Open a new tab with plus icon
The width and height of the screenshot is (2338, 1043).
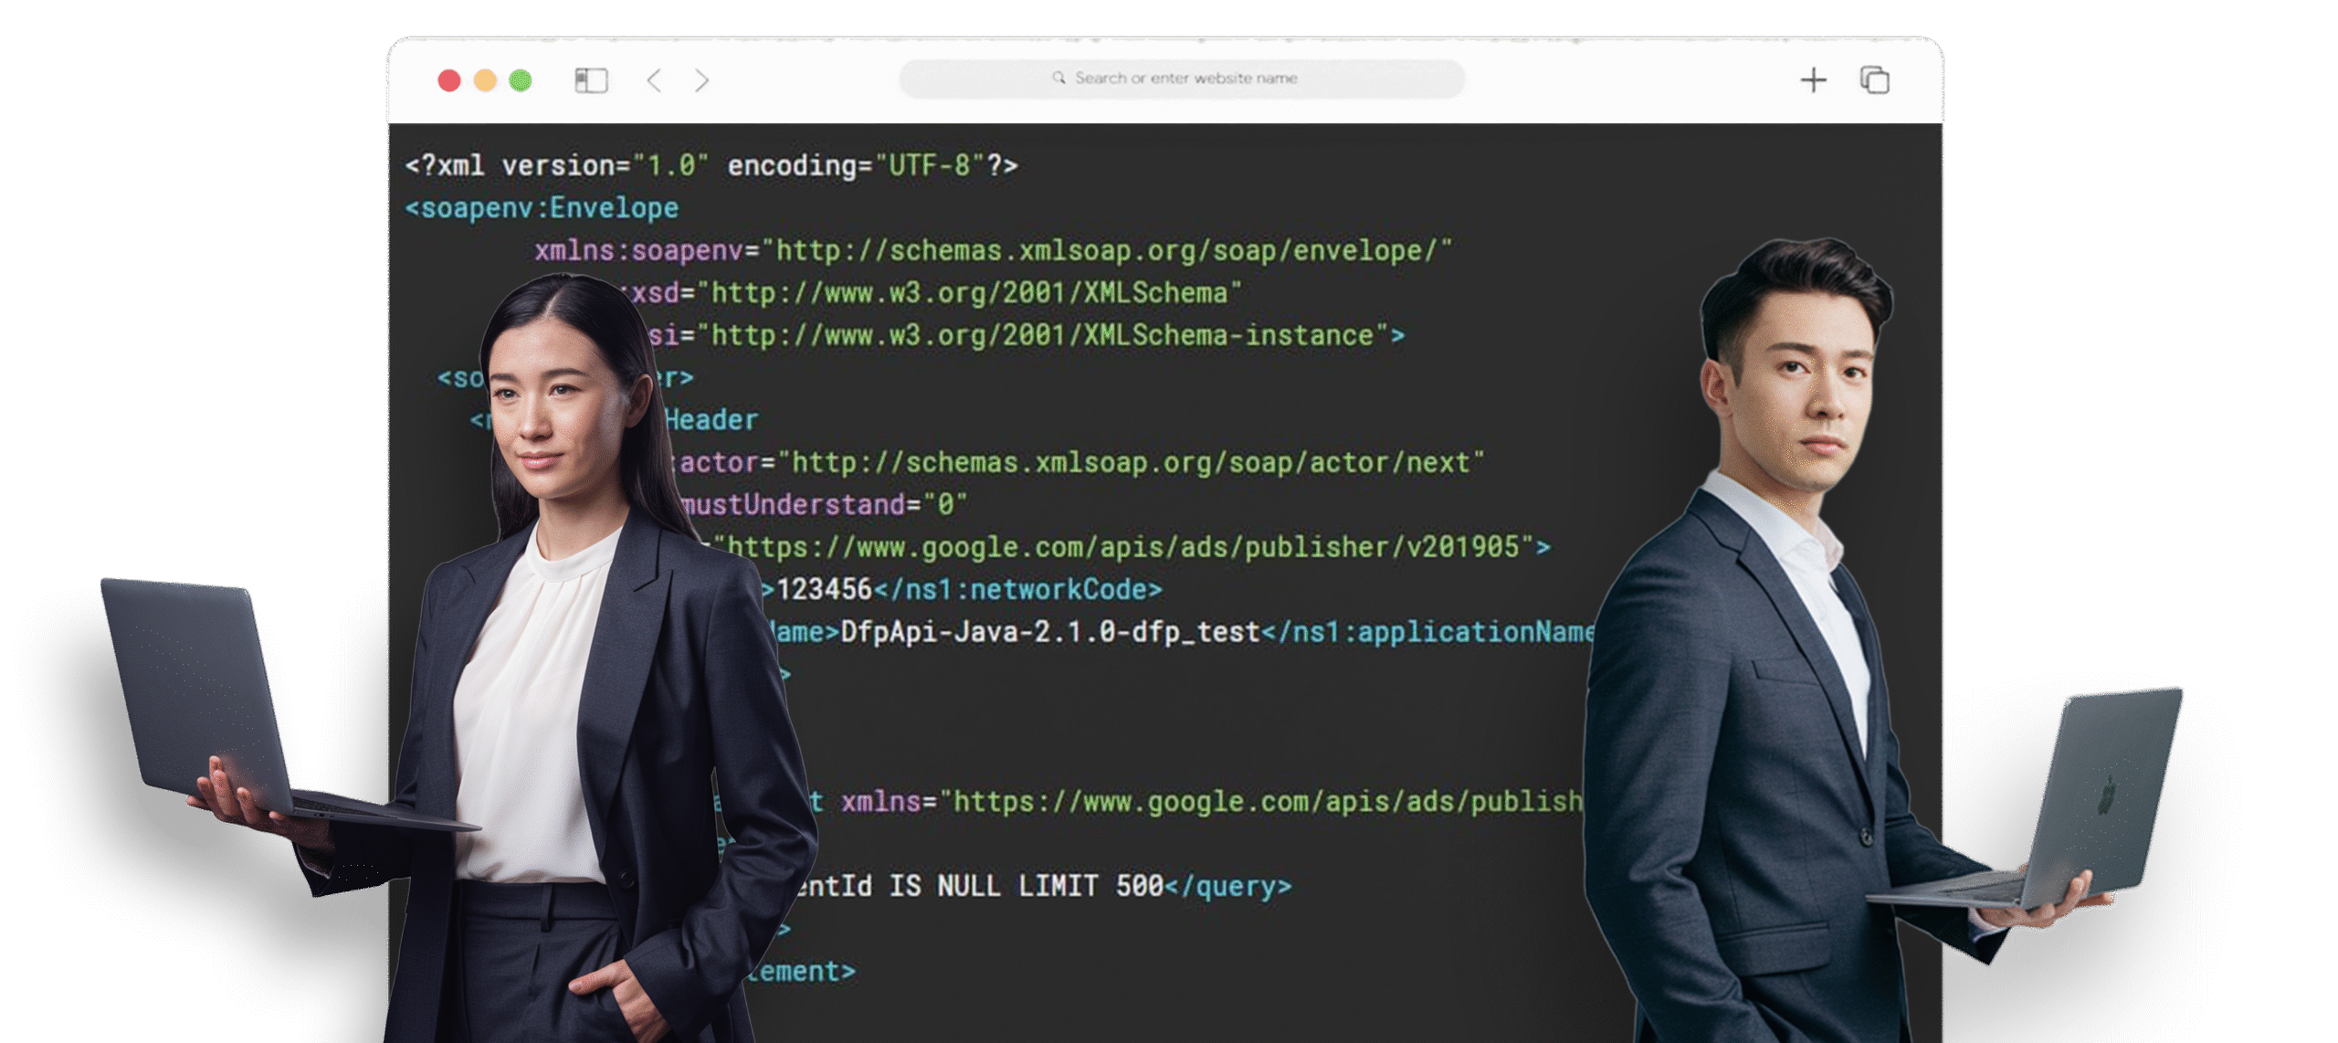pos(1813,80)
